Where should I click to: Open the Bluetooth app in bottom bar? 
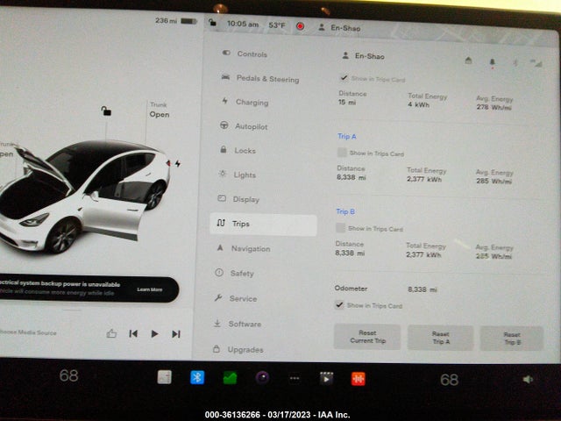point(197,377)
